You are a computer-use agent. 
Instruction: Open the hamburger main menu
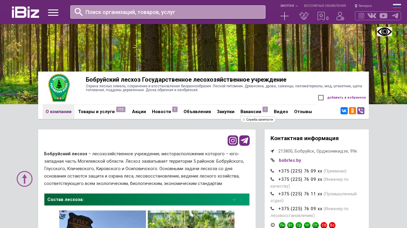point(53,12)
